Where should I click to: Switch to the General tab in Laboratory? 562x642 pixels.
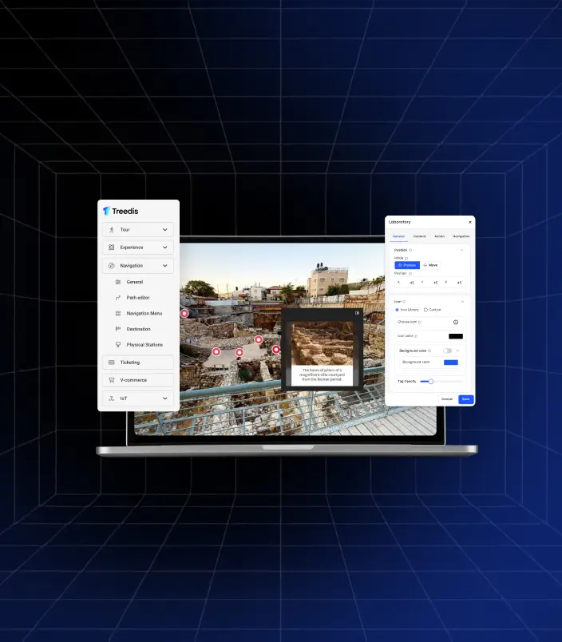coord(398,236)
